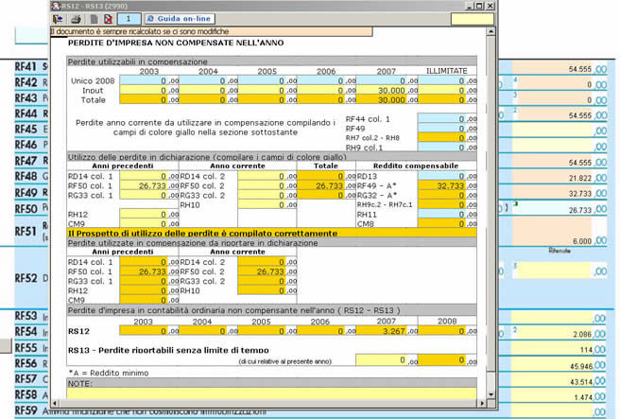Select Anni precedenti RF50 col. 1 field 26.733
This screenshot has width=620, height=419.
tap(144, 186)
